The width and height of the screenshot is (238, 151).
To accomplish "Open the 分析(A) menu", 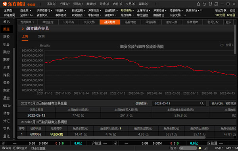I will click(104, 4).
